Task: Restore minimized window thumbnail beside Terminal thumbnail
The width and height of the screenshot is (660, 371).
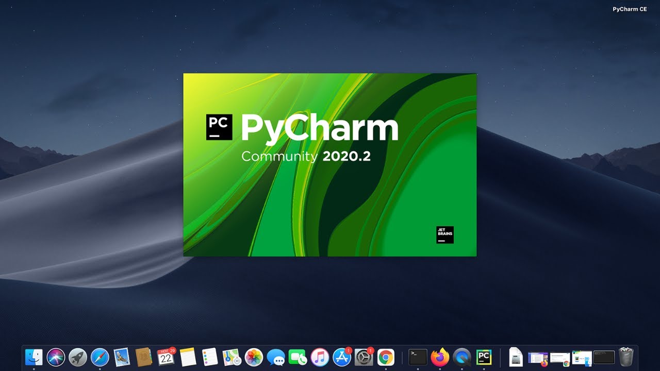Action: (582, 357)
